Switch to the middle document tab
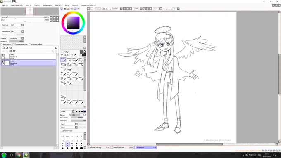The width and height of the screenshot is (281, 158). 121,147
